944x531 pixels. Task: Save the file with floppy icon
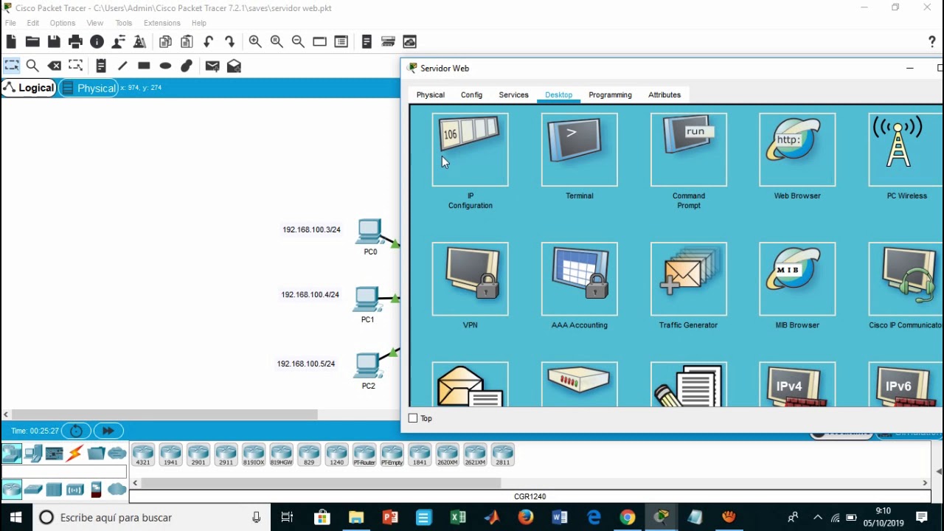coord(54,42)
